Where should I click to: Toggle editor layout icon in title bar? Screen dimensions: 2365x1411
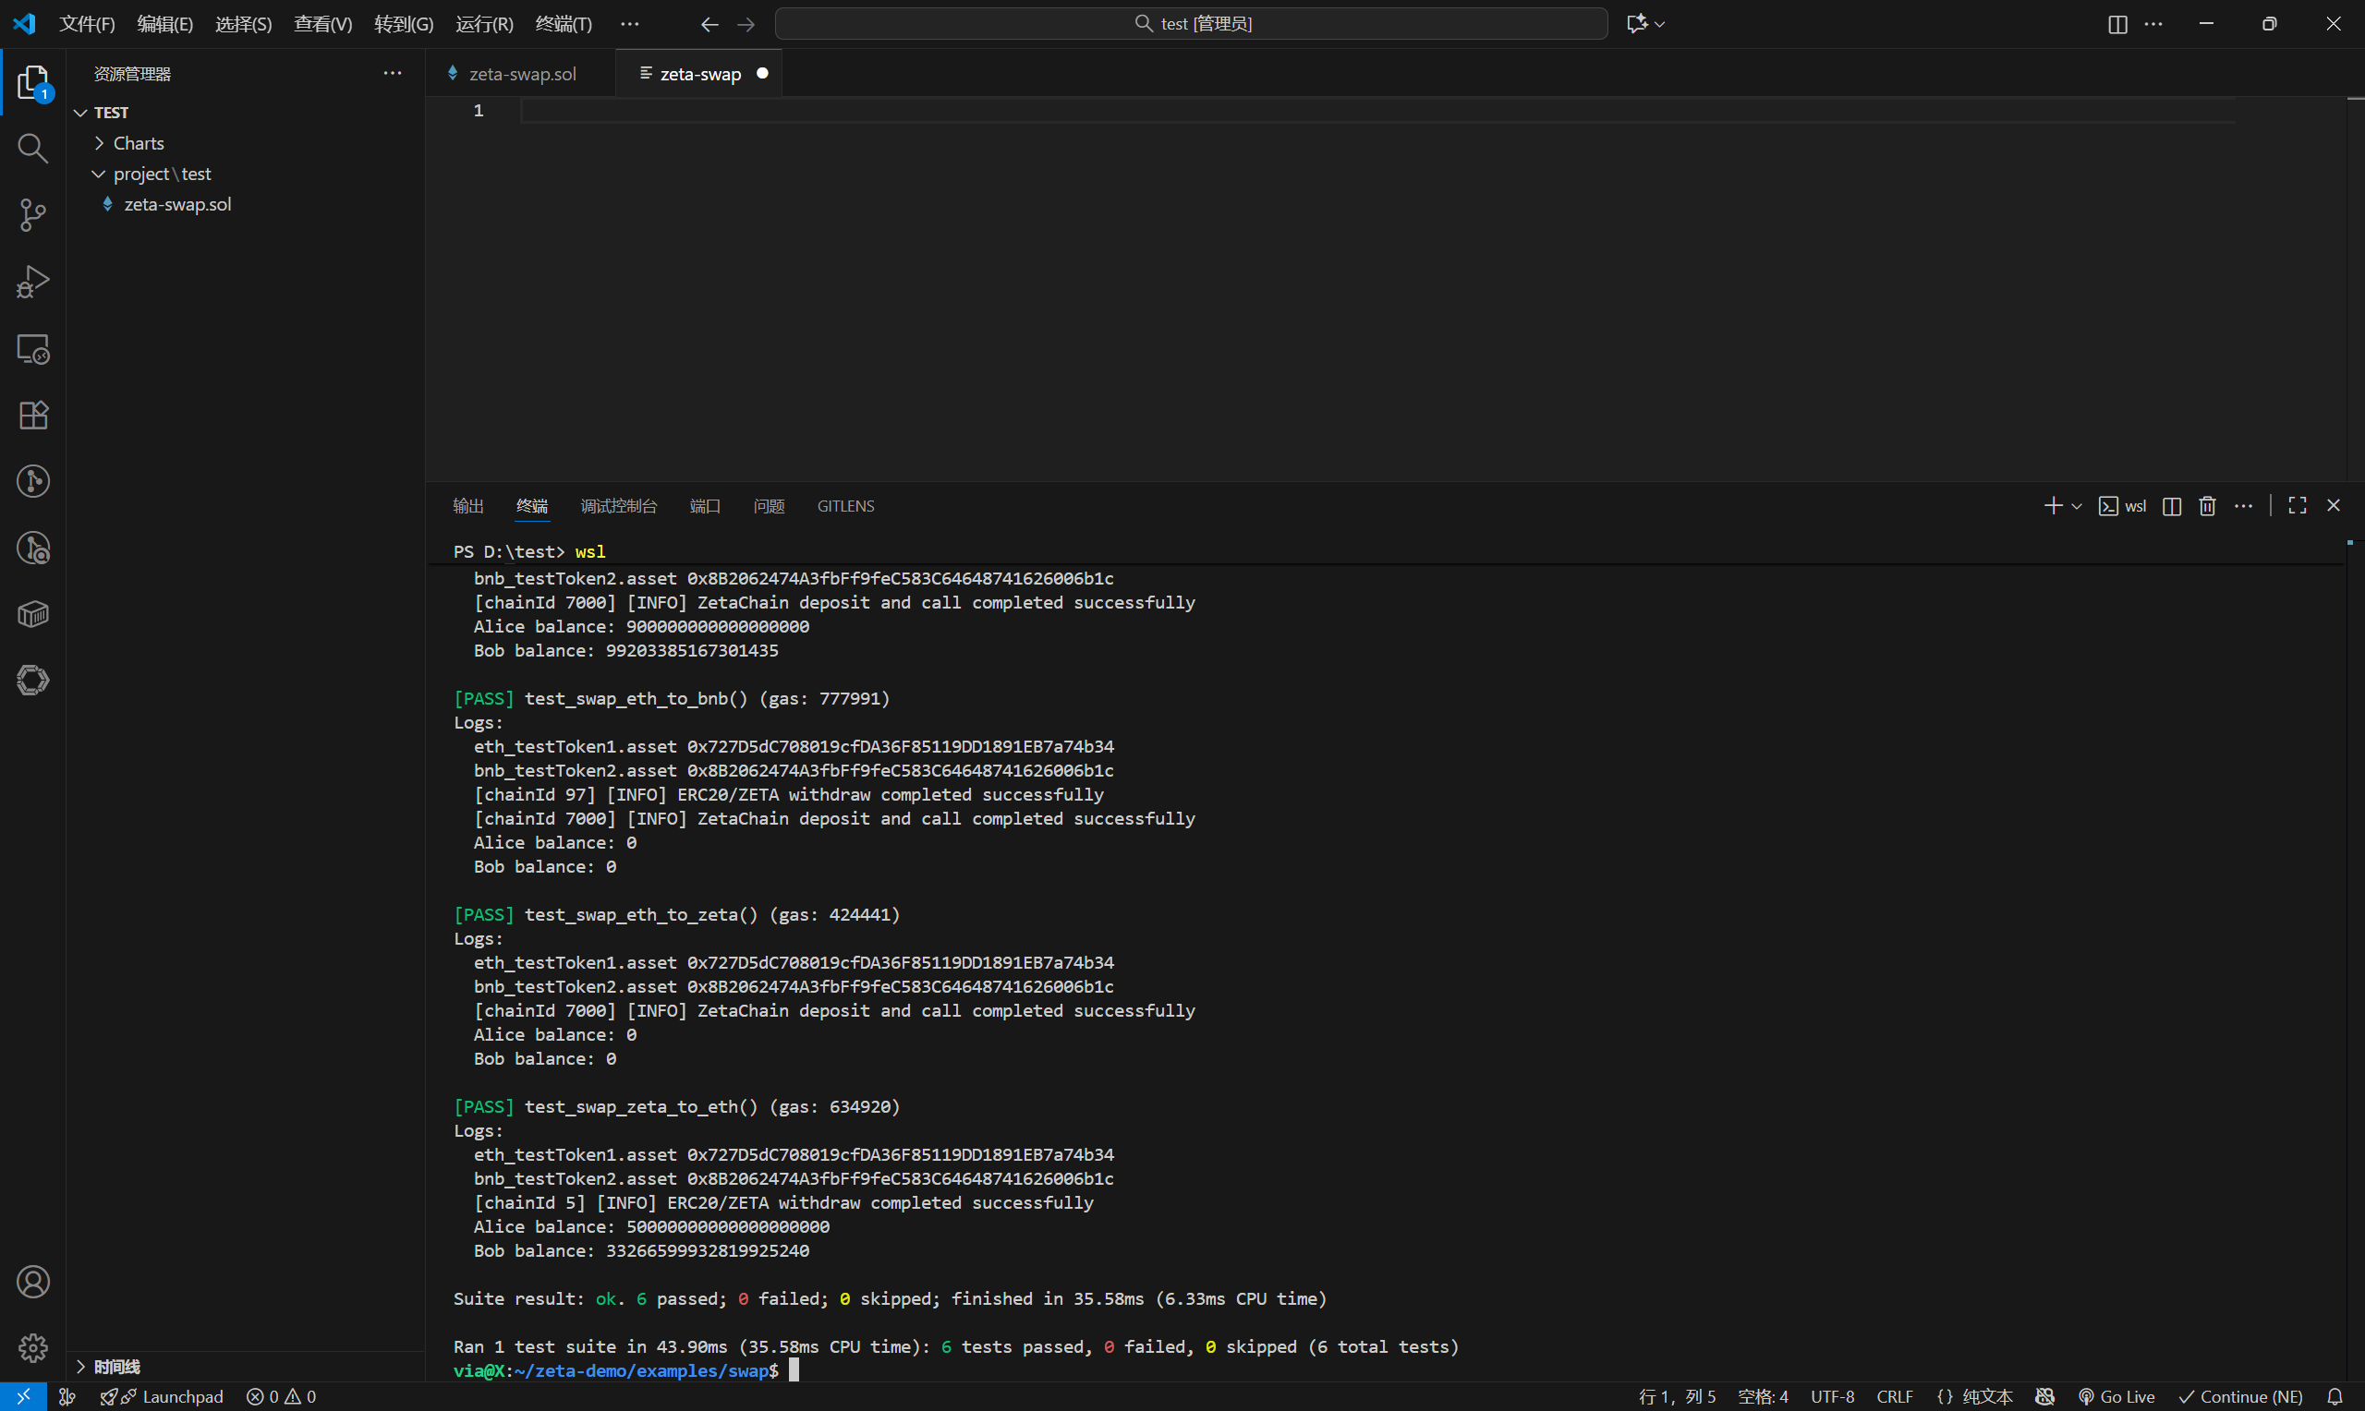click(2117, 24)
